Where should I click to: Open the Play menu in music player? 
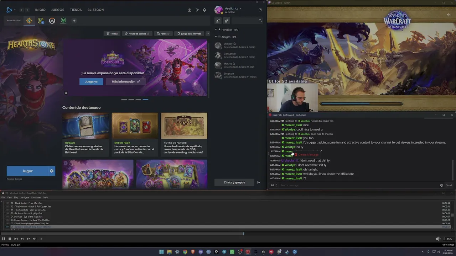click(x=16, y=198)
